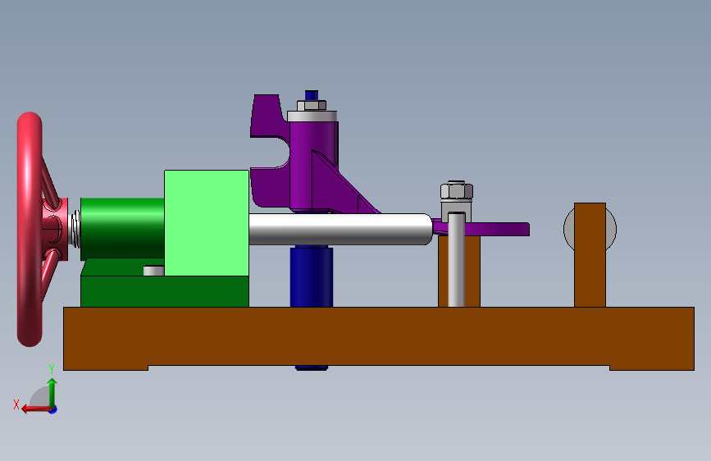711x461 pixels.
Task: Select the small gray pin on green bracket
Action: pyautogui.click(x=153, y=271)
